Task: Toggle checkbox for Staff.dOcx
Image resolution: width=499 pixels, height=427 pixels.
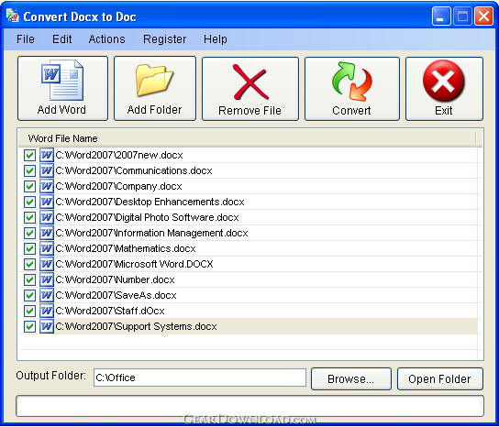Action: click(x=29, y=311)
